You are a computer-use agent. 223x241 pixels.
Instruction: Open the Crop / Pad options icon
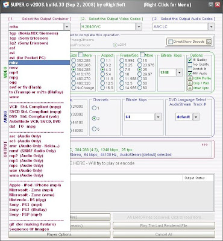(x=190, y=83)
